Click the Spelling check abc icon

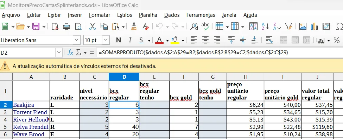pos(205,26)
